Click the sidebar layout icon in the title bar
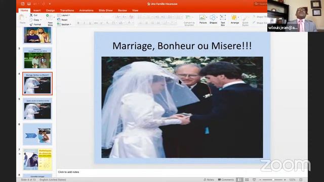Screen dimensions: 324x182 [x=22, y=4]
